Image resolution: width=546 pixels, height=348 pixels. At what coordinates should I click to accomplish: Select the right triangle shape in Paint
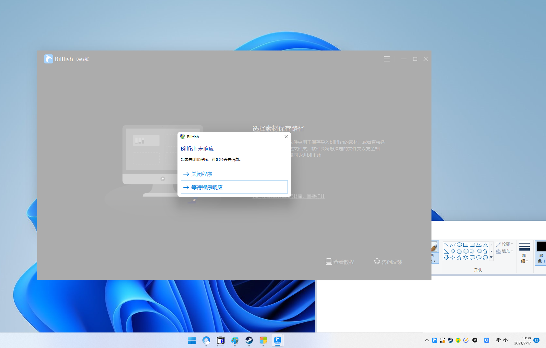(x=446, y=251)
